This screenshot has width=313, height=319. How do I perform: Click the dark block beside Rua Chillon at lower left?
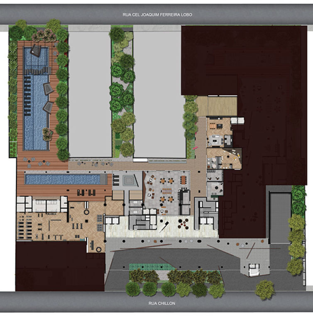tap(60, 266)
